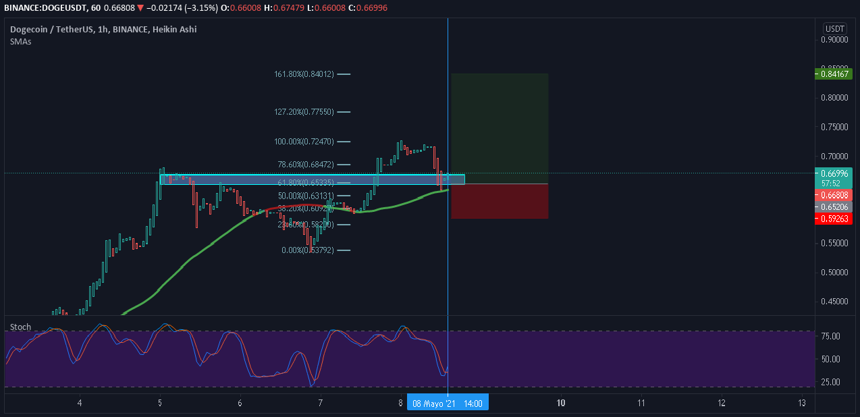Select the red stop-loss zone of the long position
The image size is (860, 417).
tap(500, 201)
